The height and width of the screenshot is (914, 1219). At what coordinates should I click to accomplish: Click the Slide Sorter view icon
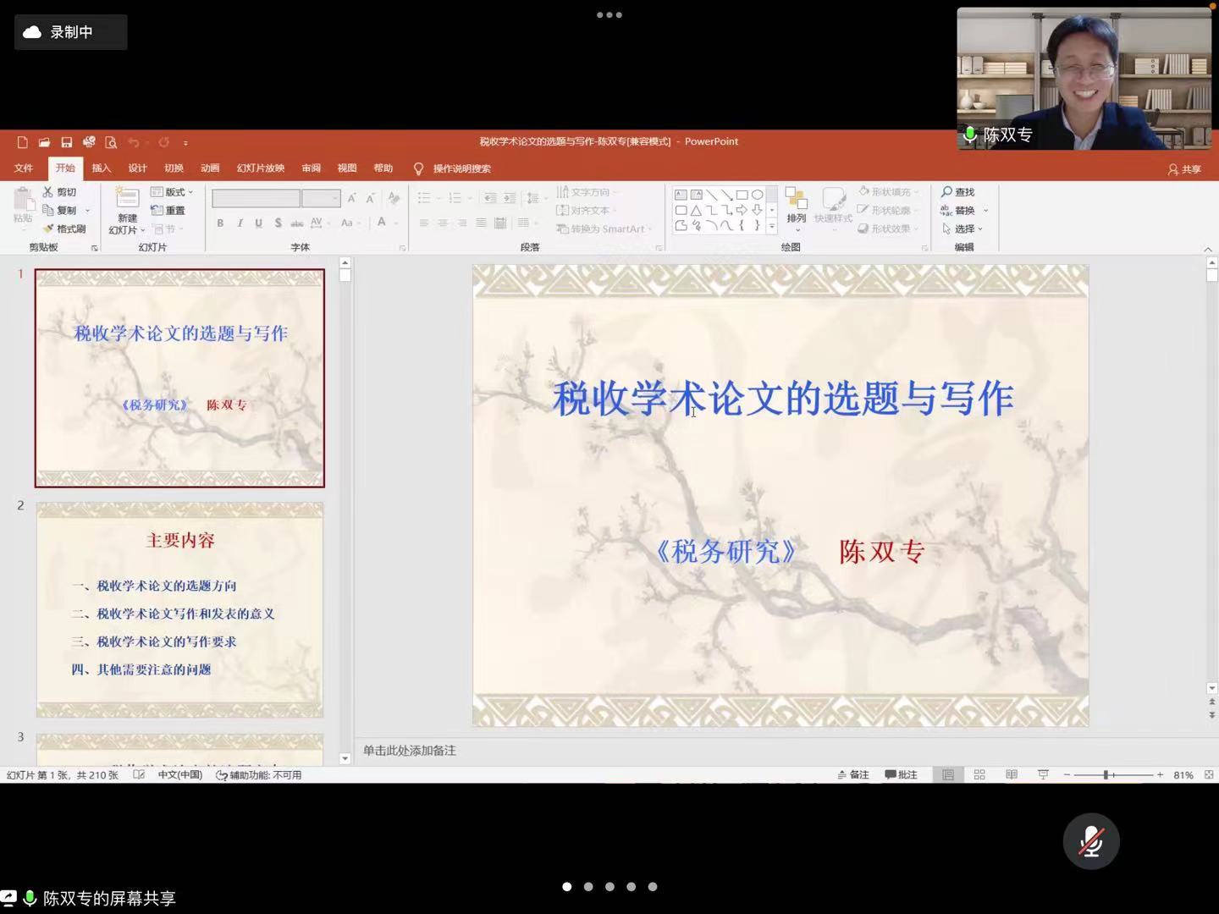coord(979,774)
